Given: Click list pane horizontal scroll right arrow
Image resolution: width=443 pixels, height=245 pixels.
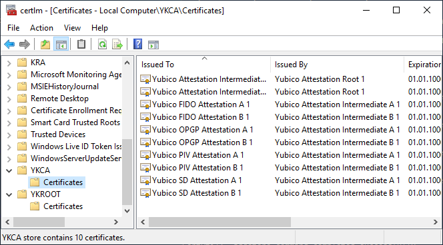Looking at the screenshot, I should 436,222.
